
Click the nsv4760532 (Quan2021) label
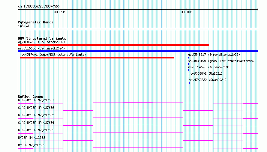click(208, 80)
